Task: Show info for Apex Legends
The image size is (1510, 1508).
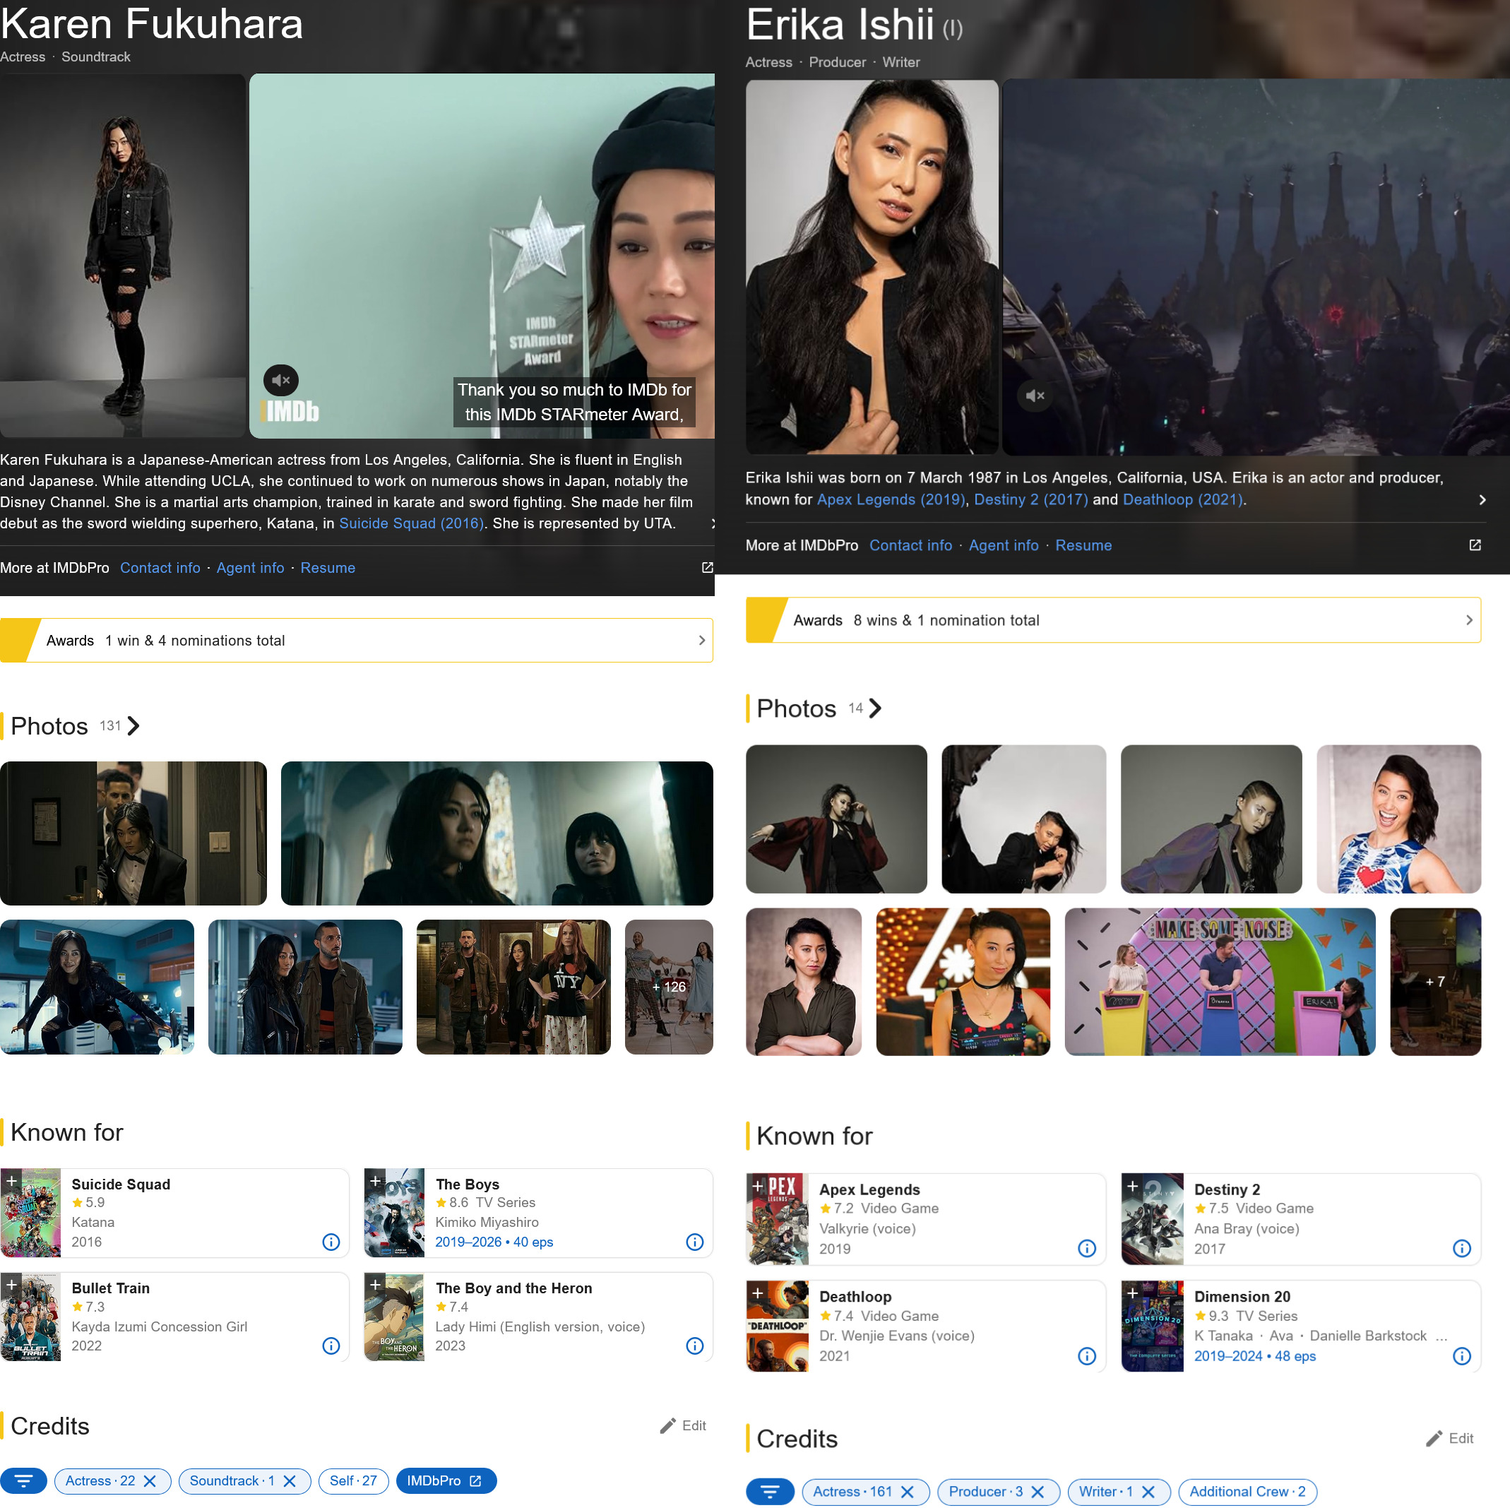Action: [x=1087, y=1247]
